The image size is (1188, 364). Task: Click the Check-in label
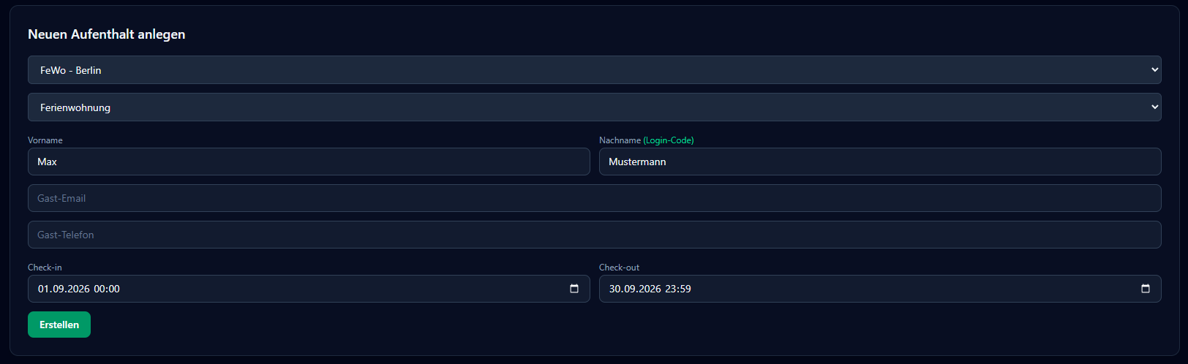click(45, 268)
